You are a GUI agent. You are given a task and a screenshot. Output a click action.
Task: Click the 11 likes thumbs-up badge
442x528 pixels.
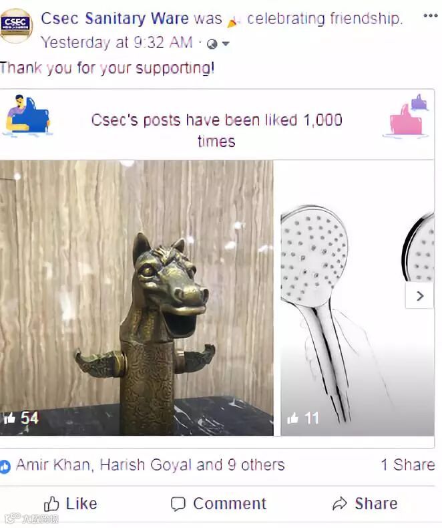tap(302, 418)
